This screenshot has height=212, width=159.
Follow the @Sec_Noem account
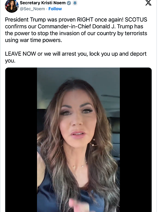coord(55,9)
